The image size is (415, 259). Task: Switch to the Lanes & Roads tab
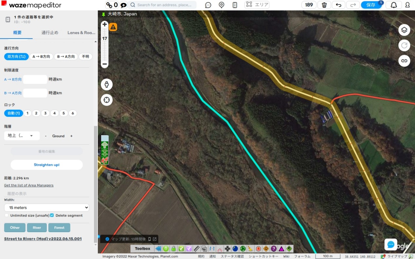81,33
